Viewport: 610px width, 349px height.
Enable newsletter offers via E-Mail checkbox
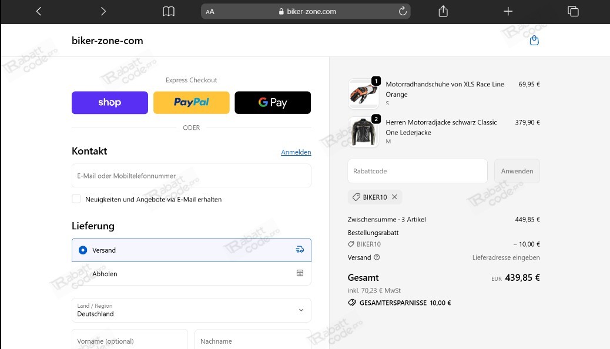[76, 199]
